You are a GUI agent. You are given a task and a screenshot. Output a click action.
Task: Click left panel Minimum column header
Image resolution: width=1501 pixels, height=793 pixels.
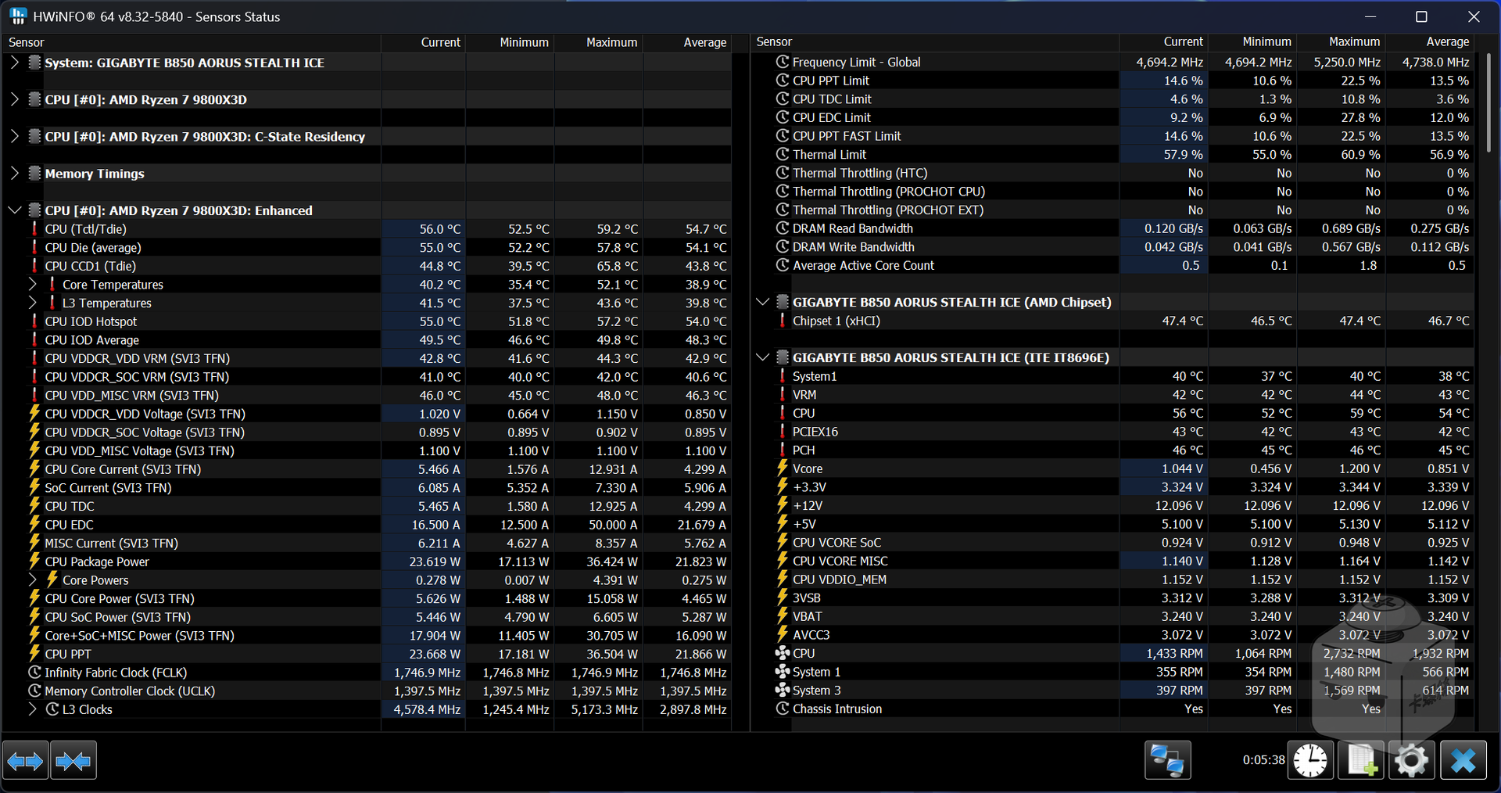click(510, 42)
